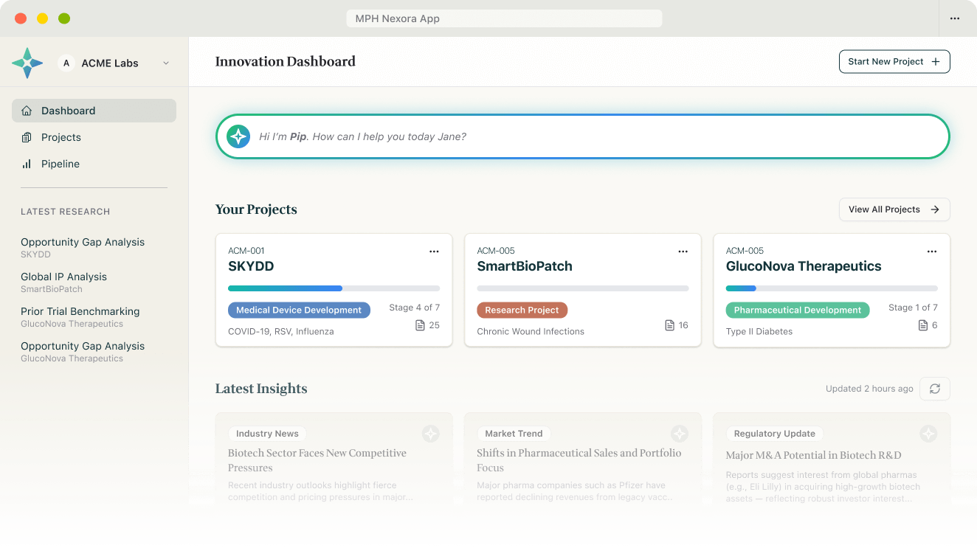Expand the ACME Labs workspace dropdown chevron

166,63
